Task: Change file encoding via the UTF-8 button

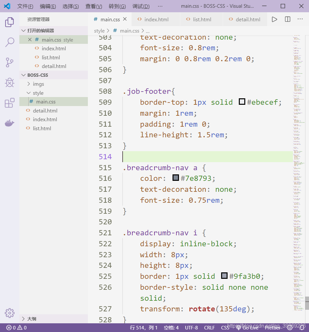Action: tap(191, 327)
